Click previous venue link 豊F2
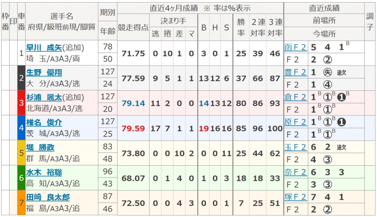 point(295,72)
